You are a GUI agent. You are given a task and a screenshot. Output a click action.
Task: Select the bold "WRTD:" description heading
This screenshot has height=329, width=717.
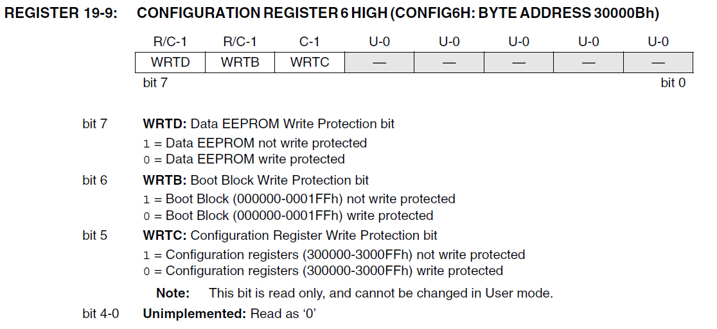click(164, 124)
